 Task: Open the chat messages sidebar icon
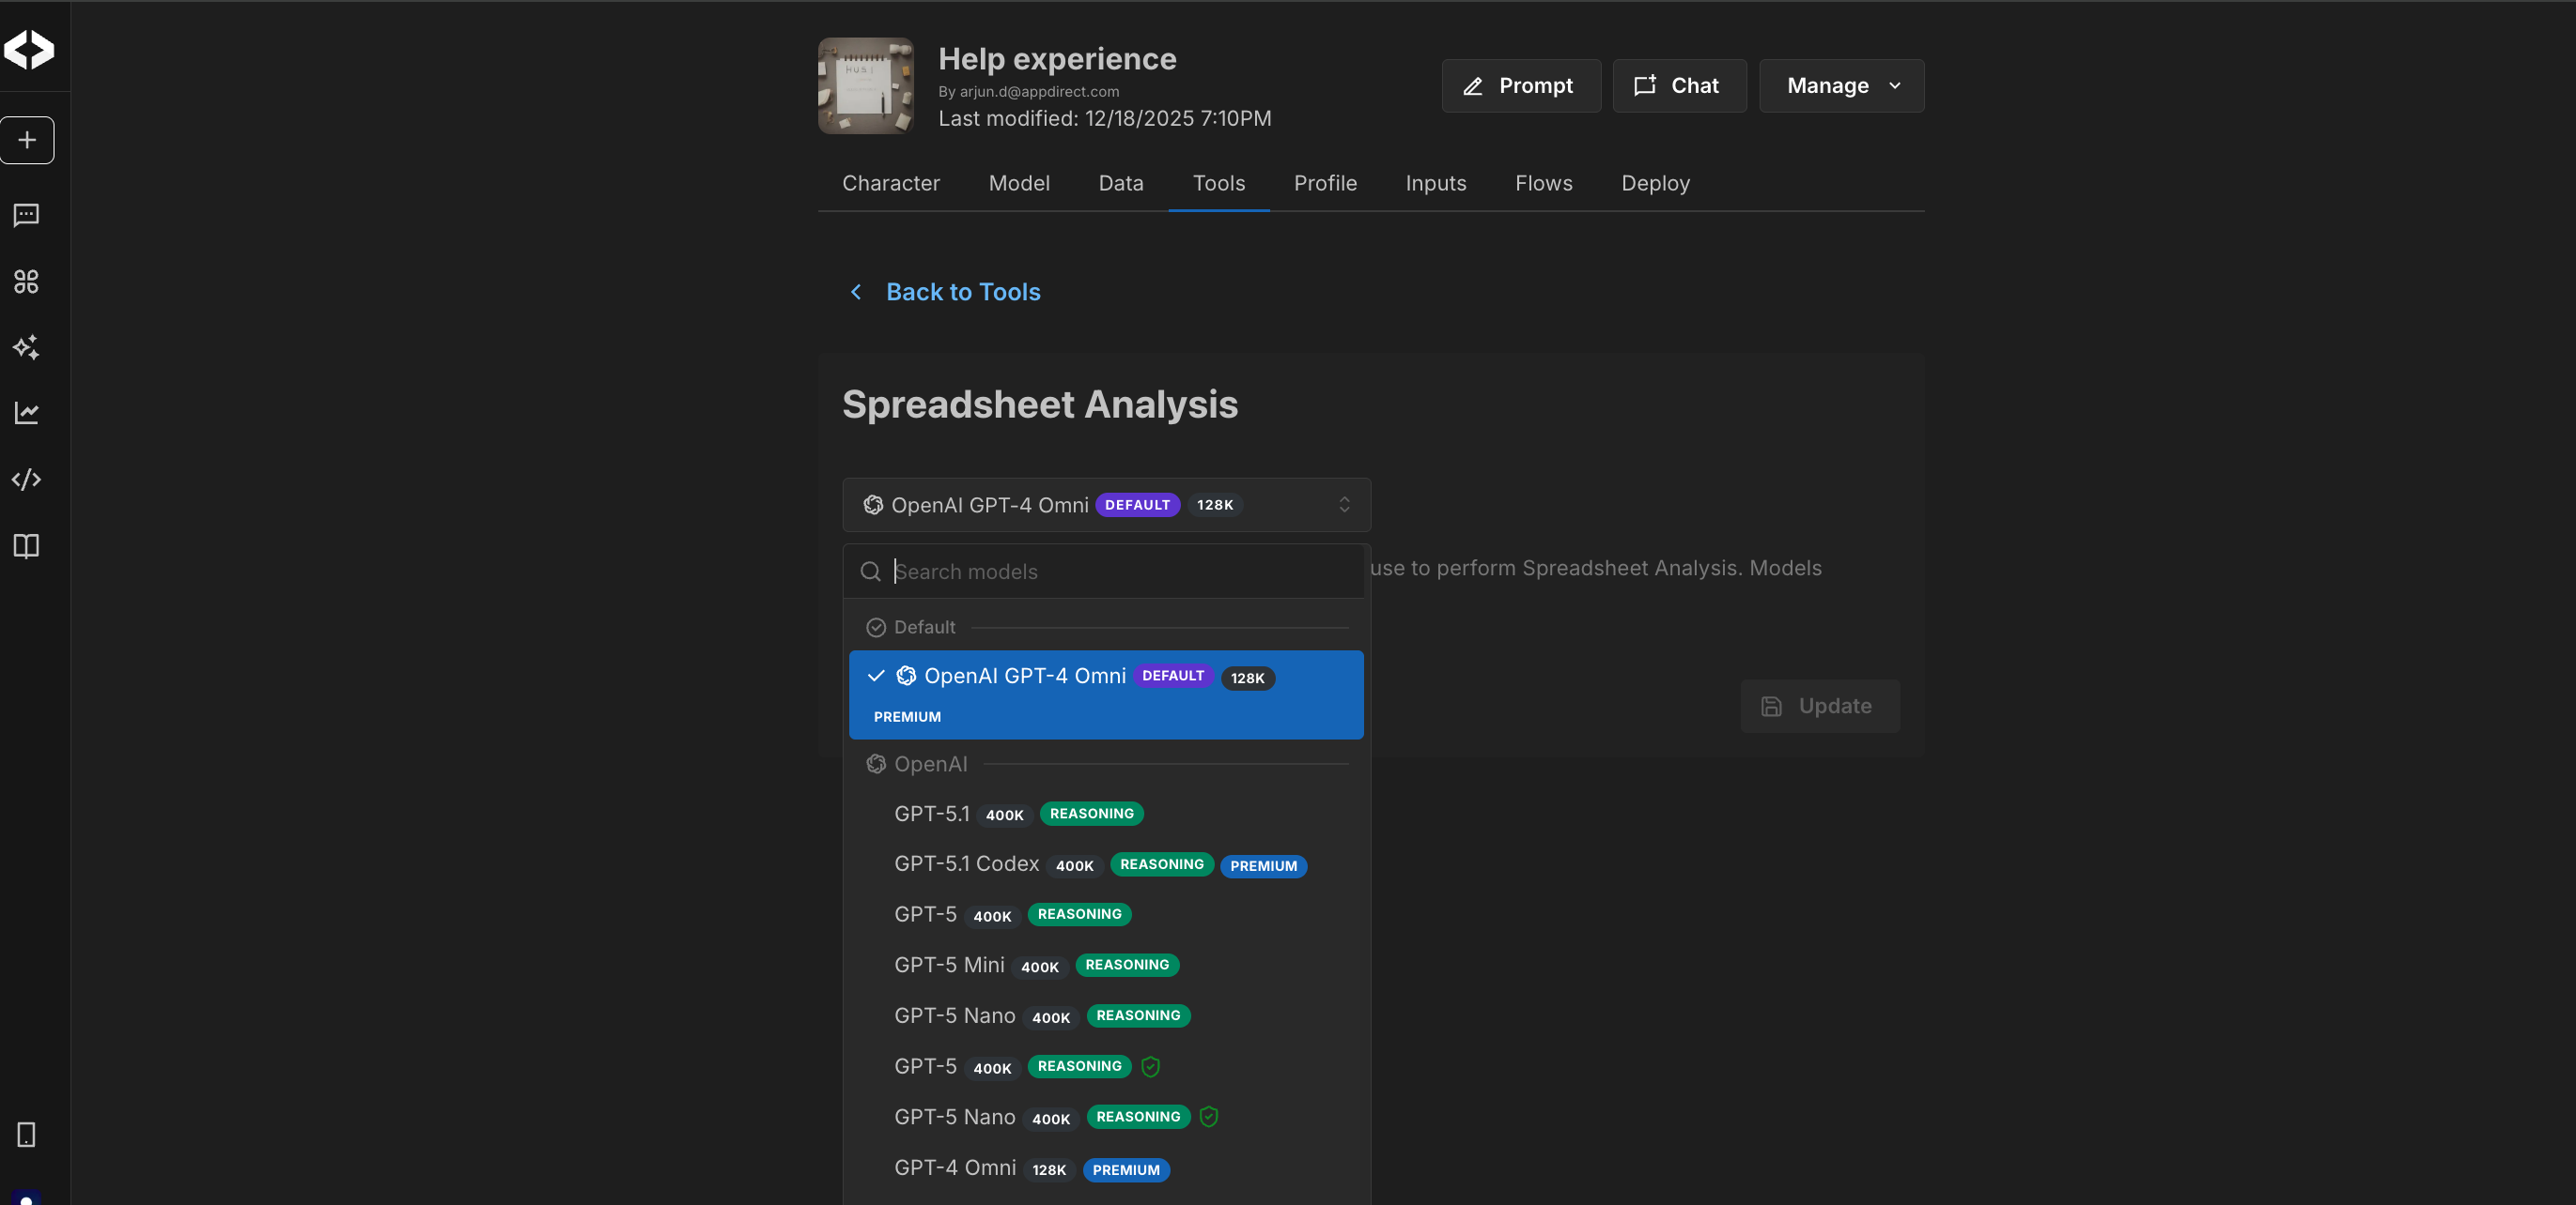(27, 215)
